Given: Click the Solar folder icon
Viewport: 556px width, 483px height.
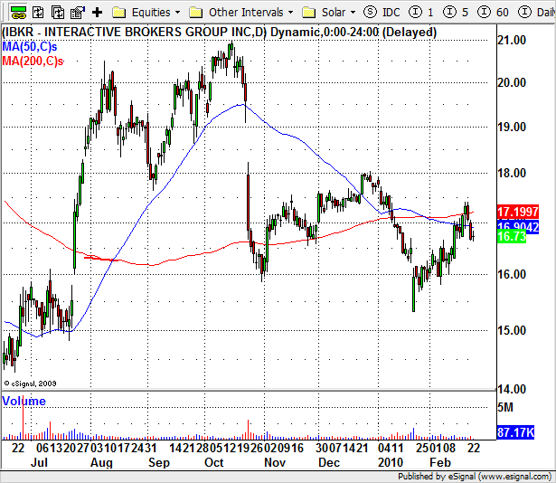Looking at the screenshot, I should point(309,13).
